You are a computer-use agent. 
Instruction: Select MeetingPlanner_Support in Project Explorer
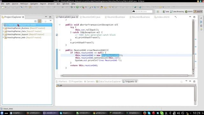[x=18, y=34]
